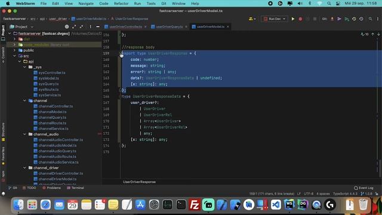Toggle the Structure side tool window
382x215 pixels.
click(3, 132)
